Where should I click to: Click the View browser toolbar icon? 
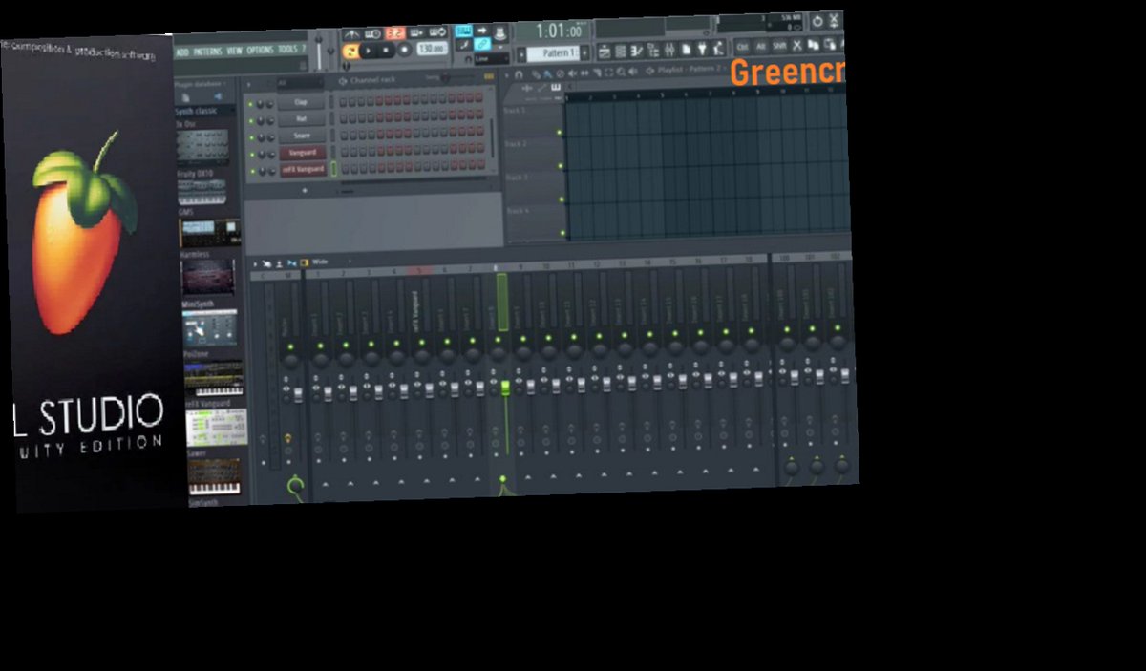[x=653, y=52]
